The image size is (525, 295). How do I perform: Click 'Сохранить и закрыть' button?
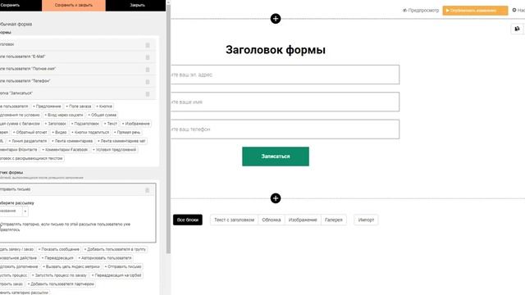point(74,6)
